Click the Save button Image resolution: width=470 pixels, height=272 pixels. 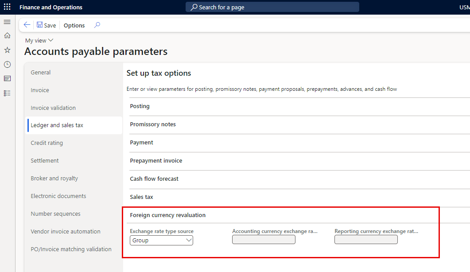[x=46, y=25]
